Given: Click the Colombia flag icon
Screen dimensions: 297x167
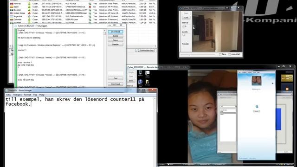Looking at the screenshot, I should click(x=12, y=19).
